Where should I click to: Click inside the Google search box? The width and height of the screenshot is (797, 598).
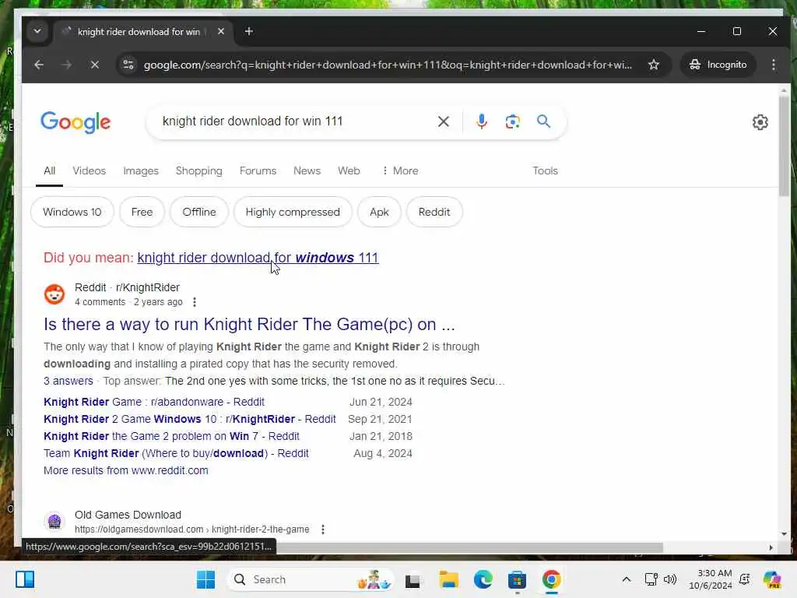[295, 121]
